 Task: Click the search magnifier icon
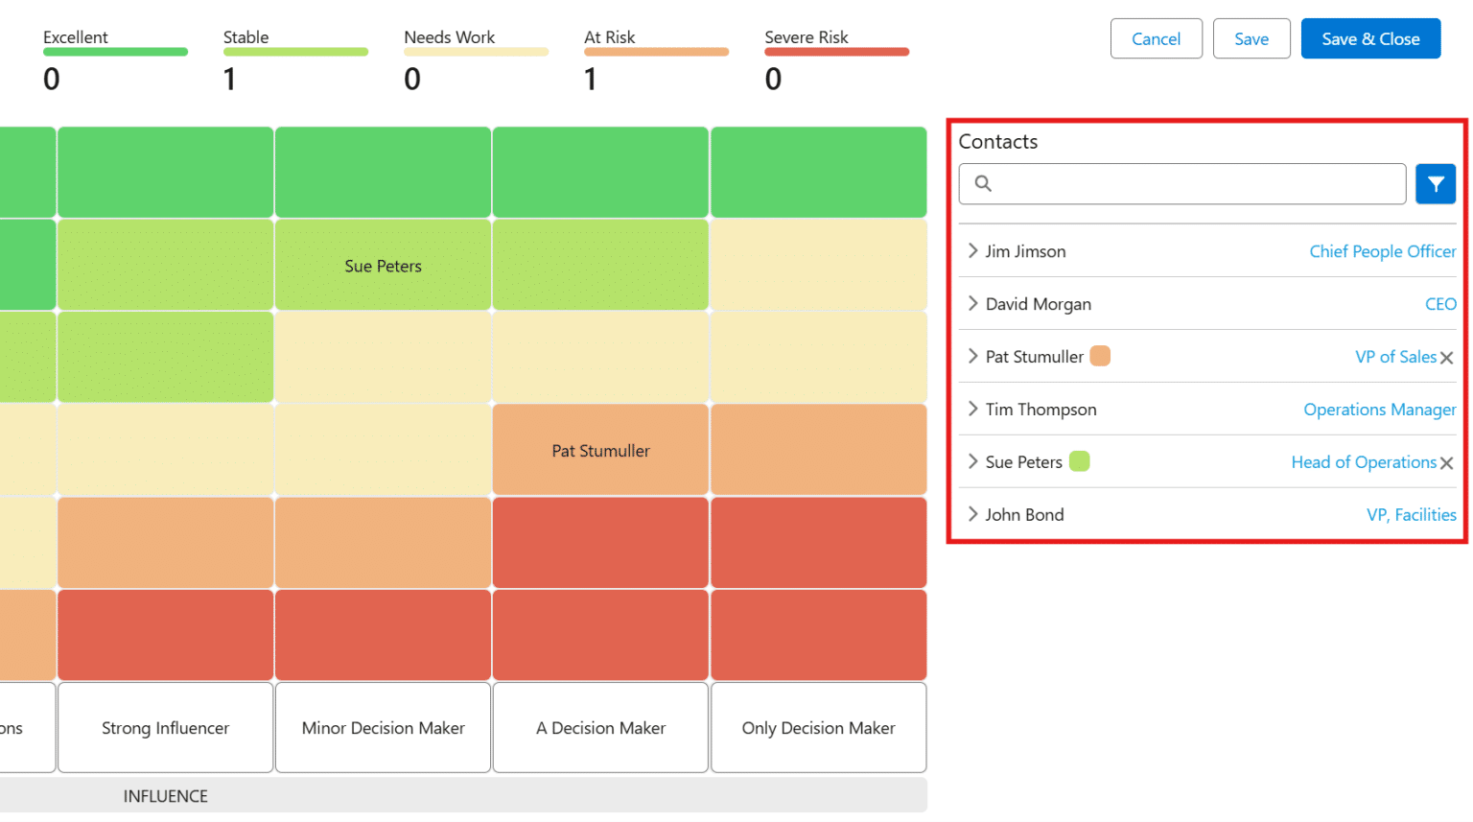coord(982,183)
